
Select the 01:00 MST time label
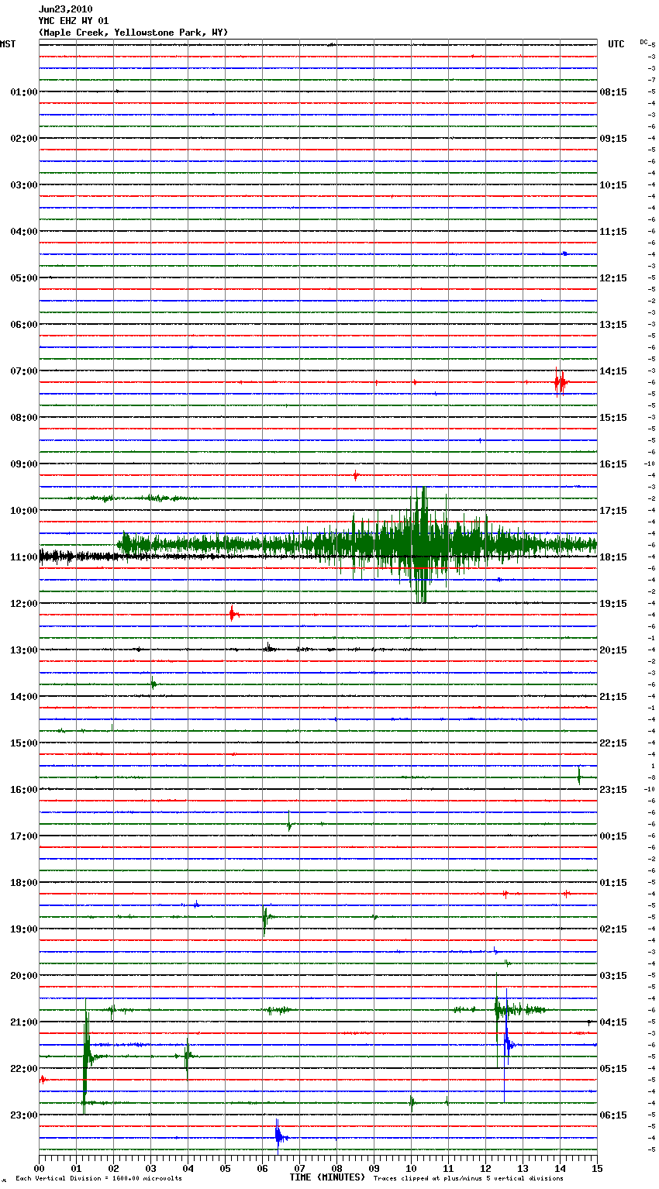tap(23, 92)
